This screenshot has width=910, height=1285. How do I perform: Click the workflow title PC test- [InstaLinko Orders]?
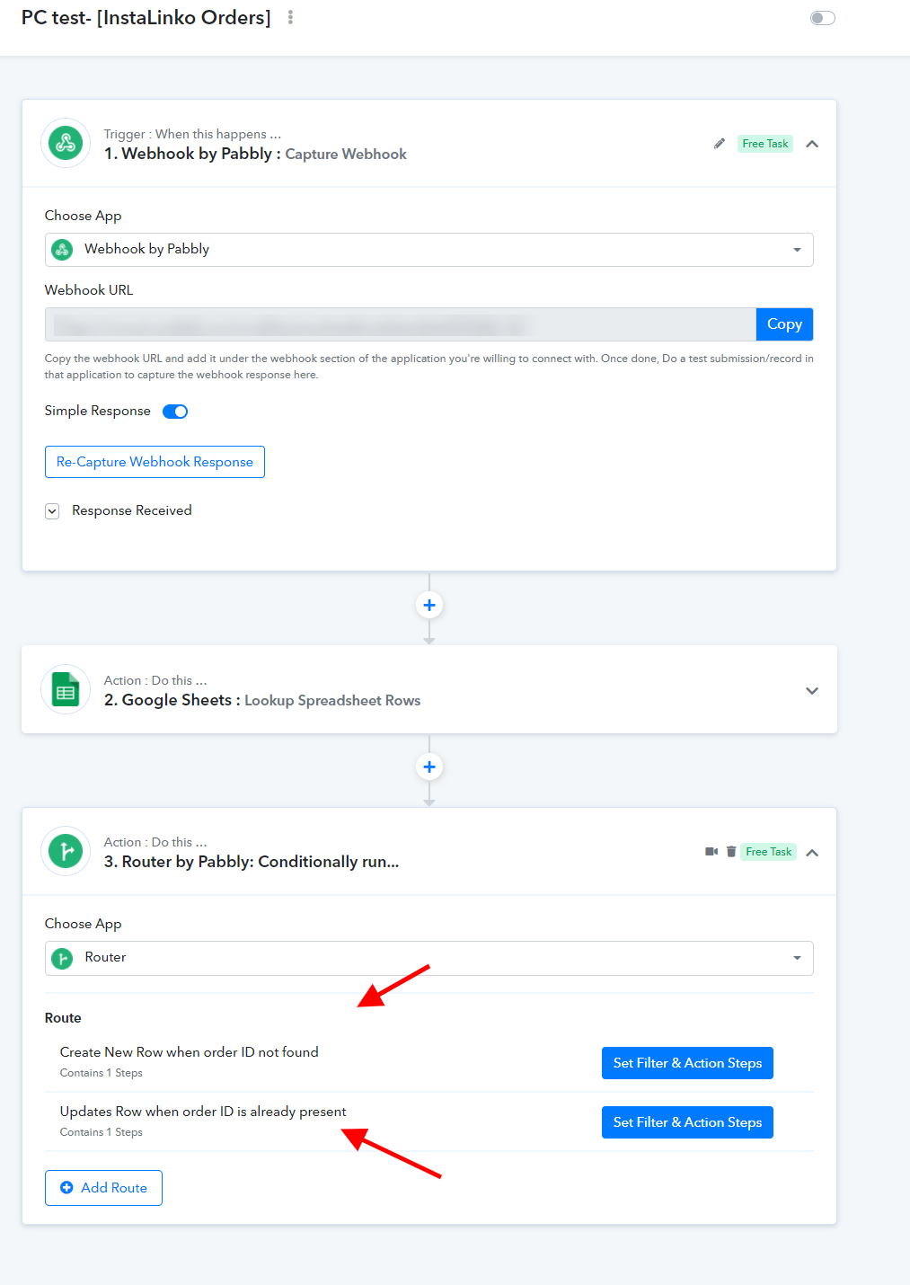pyautogui.click(x=146, y=18)
